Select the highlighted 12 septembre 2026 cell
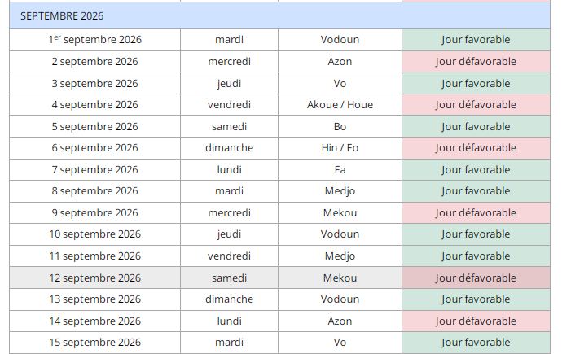The height and width of the screenshot is (354, 562). point(95,278)
